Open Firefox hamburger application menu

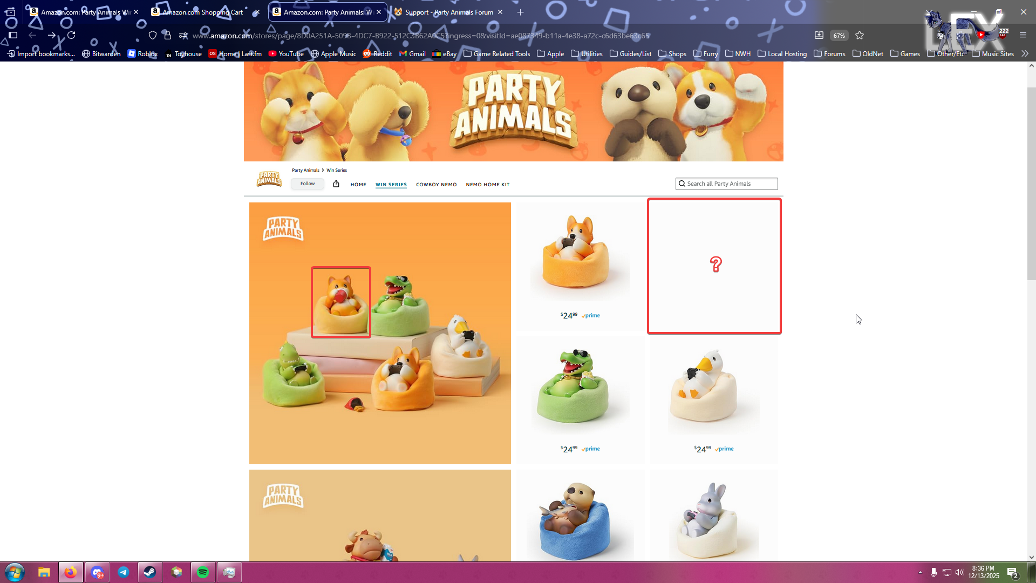1023,36
